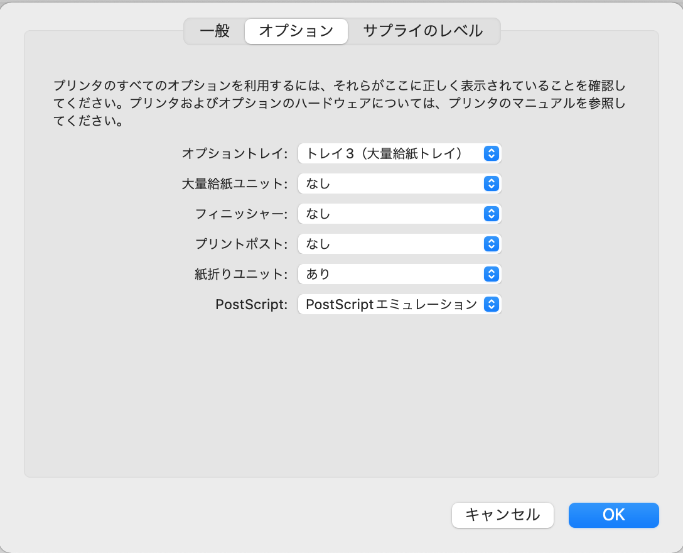Select the オプション tab
This screenshot has width=683, height=553.
pyautogui.click(x=296, y=31)
